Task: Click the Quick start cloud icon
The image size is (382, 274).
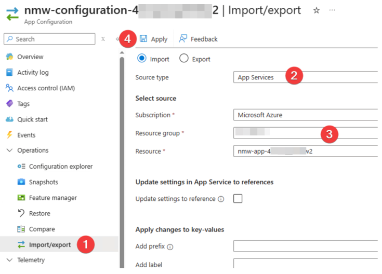Action: tap(9, 119)
